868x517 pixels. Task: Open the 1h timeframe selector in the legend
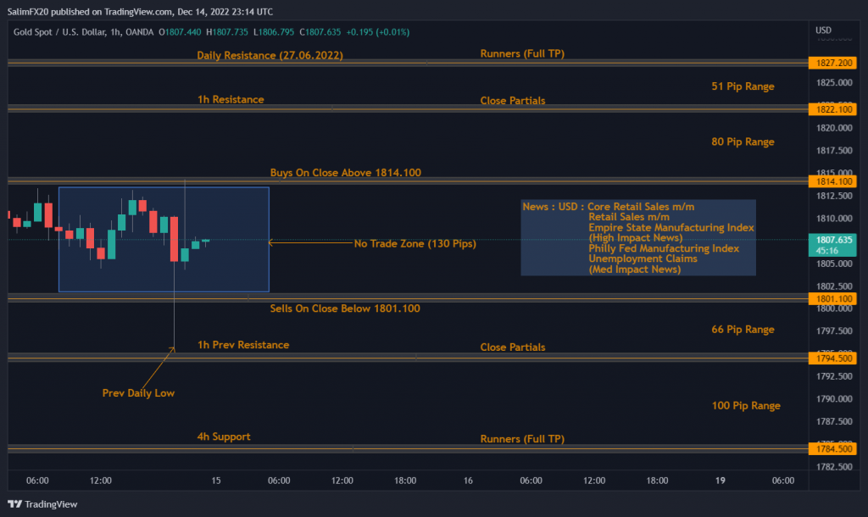pos(114,32)
